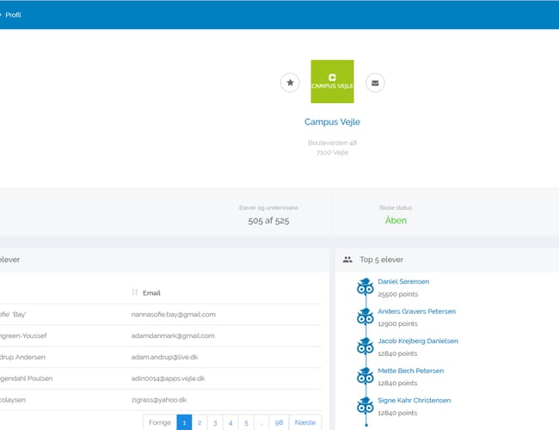Image resolution: width=559 pixels, height=430 pixels.
Task: Select page 2 in pagination
Action: [200, 422]
